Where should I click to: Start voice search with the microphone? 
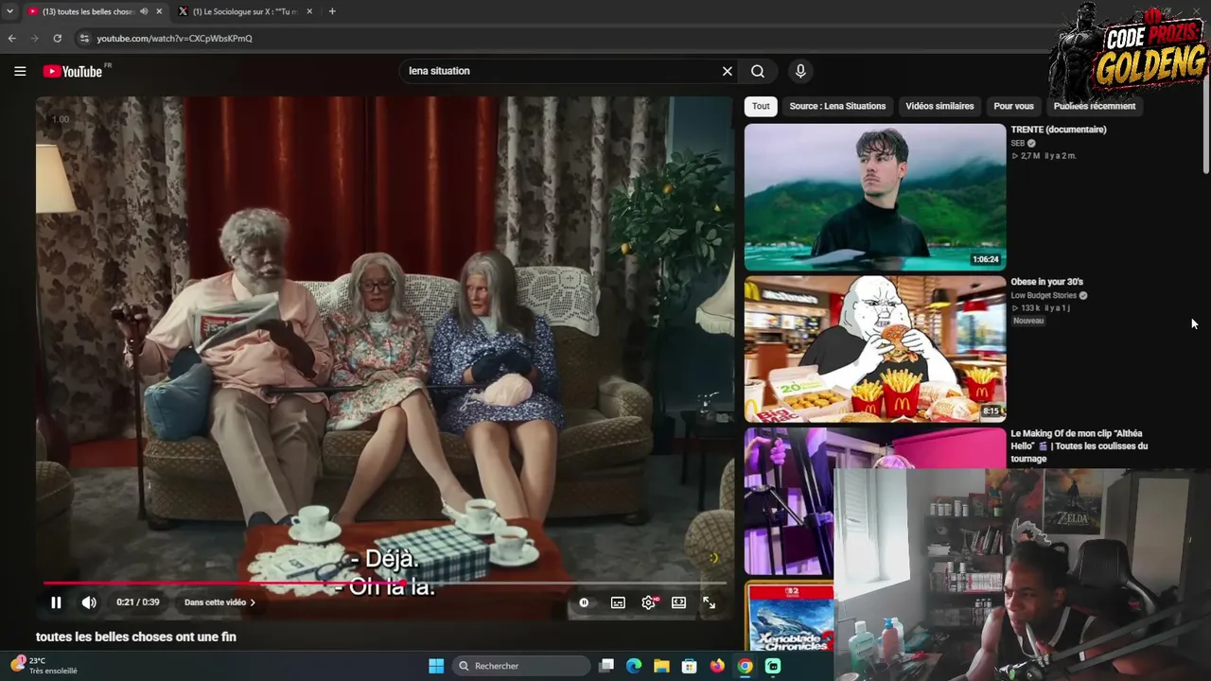pyautogui.click(x=800, y=71)
